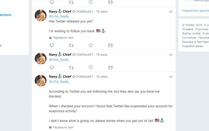Retweet the middle tweet containing only @USA_Really
The width and height of the screenshot is (209, 131).
pos(71,68)
